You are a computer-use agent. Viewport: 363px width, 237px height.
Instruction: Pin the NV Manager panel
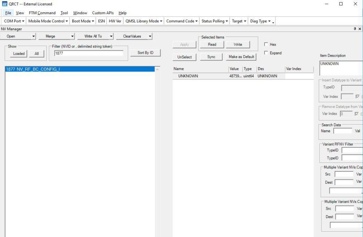[x=355, y=29]
